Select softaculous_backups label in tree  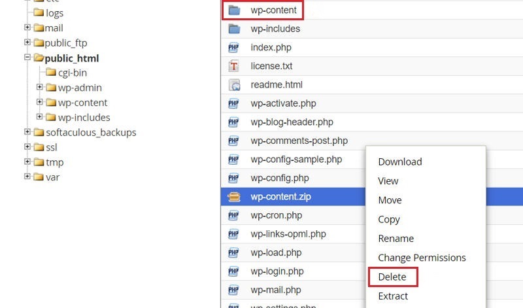tap(91, 133)
